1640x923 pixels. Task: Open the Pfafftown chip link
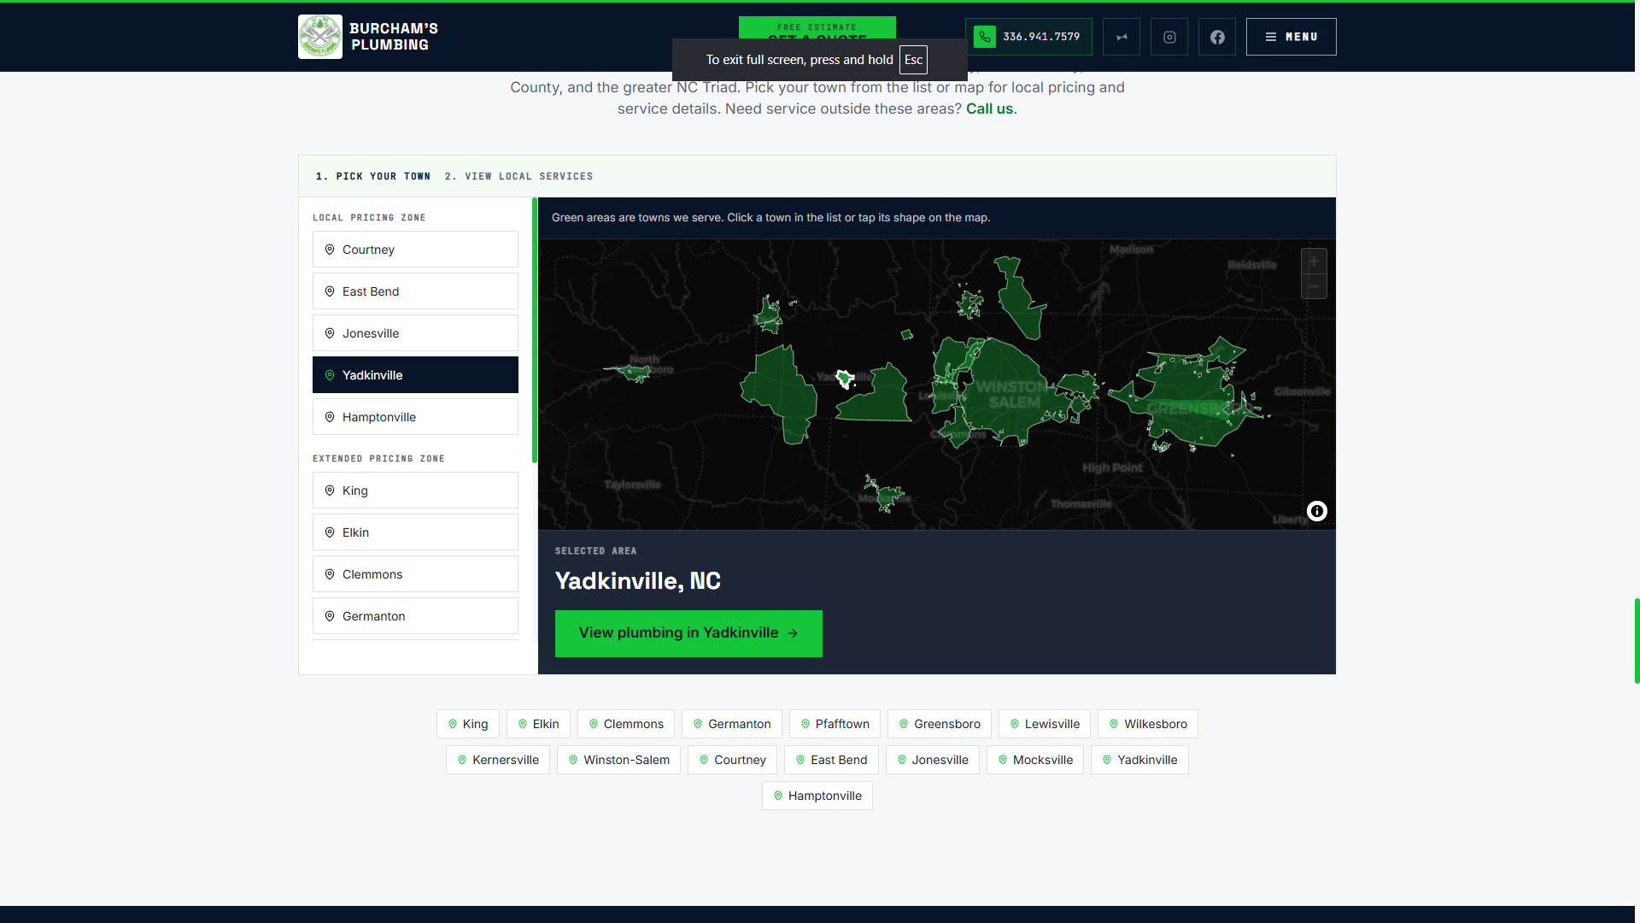[x=835, y=724]
